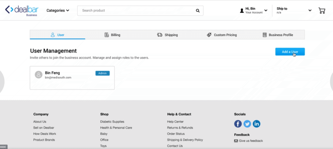Screen dimensions: 333x149
Task: Expand the Categories dropdown
Action: pyautogui.click(x=58, y=10)
